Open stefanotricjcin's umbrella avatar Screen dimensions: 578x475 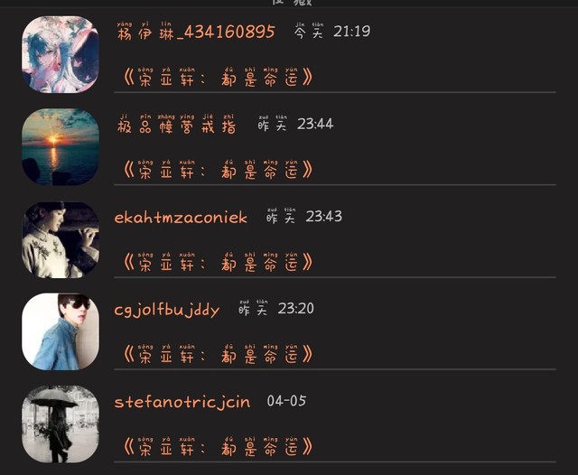[61, 424]
